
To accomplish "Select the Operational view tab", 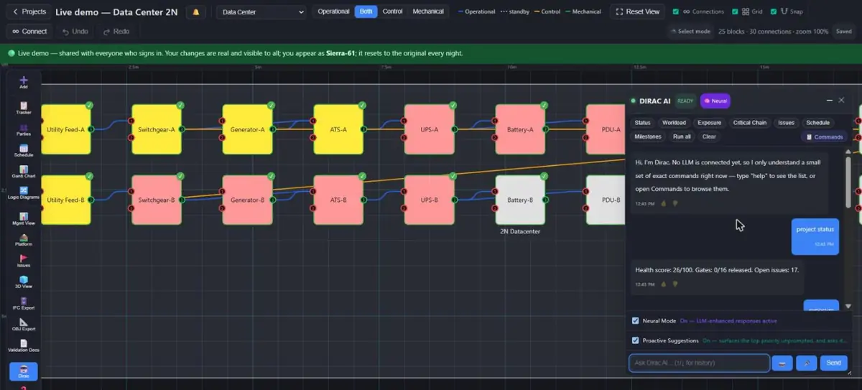I will [333, 11].
